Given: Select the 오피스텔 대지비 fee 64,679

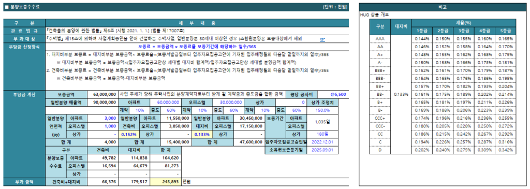Looking at the screenshot, I should tap(135, 166).
